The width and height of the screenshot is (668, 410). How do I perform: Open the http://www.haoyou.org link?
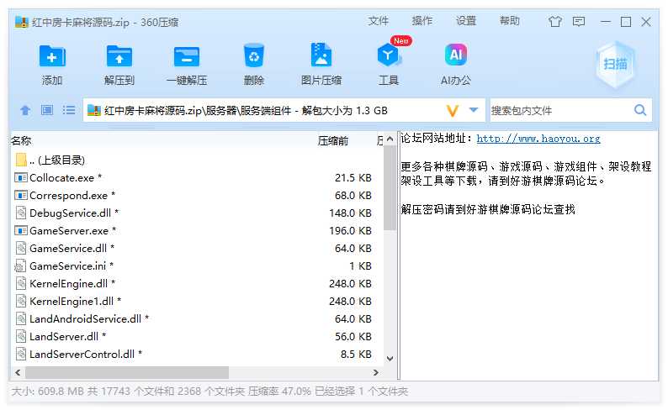click(538, 139)
